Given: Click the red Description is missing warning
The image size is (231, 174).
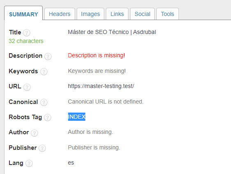Looking at the screenshot, I should [96, 55].
